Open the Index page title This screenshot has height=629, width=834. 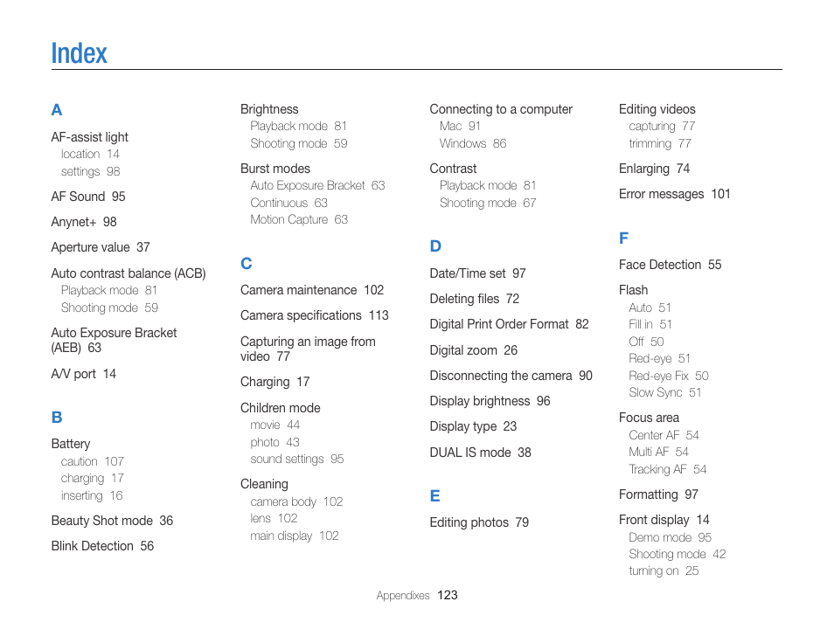(80, 53)
